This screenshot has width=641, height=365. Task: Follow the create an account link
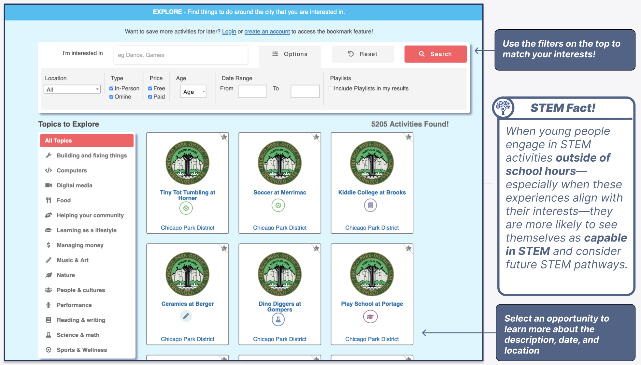pyautogui.click(x=267, y=32)
